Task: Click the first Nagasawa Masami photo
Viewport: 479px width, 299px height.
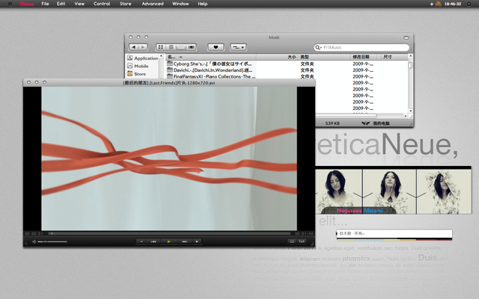Action: tap(338, 191)
